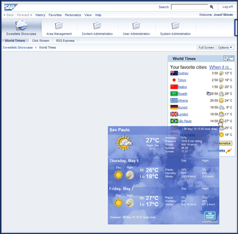Open the When it is... link

click(220, 67)
